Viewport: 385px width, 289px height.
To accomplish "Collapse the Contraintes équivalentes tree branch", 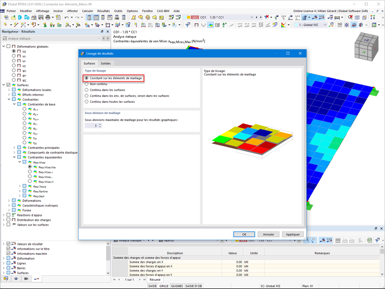I will click(x=13, y=157).
